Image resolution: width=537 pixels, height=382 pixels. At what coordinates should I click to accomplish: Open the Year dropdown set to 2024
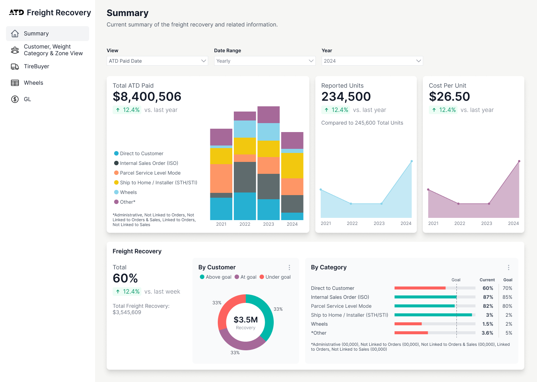click(x=372, y=61)
